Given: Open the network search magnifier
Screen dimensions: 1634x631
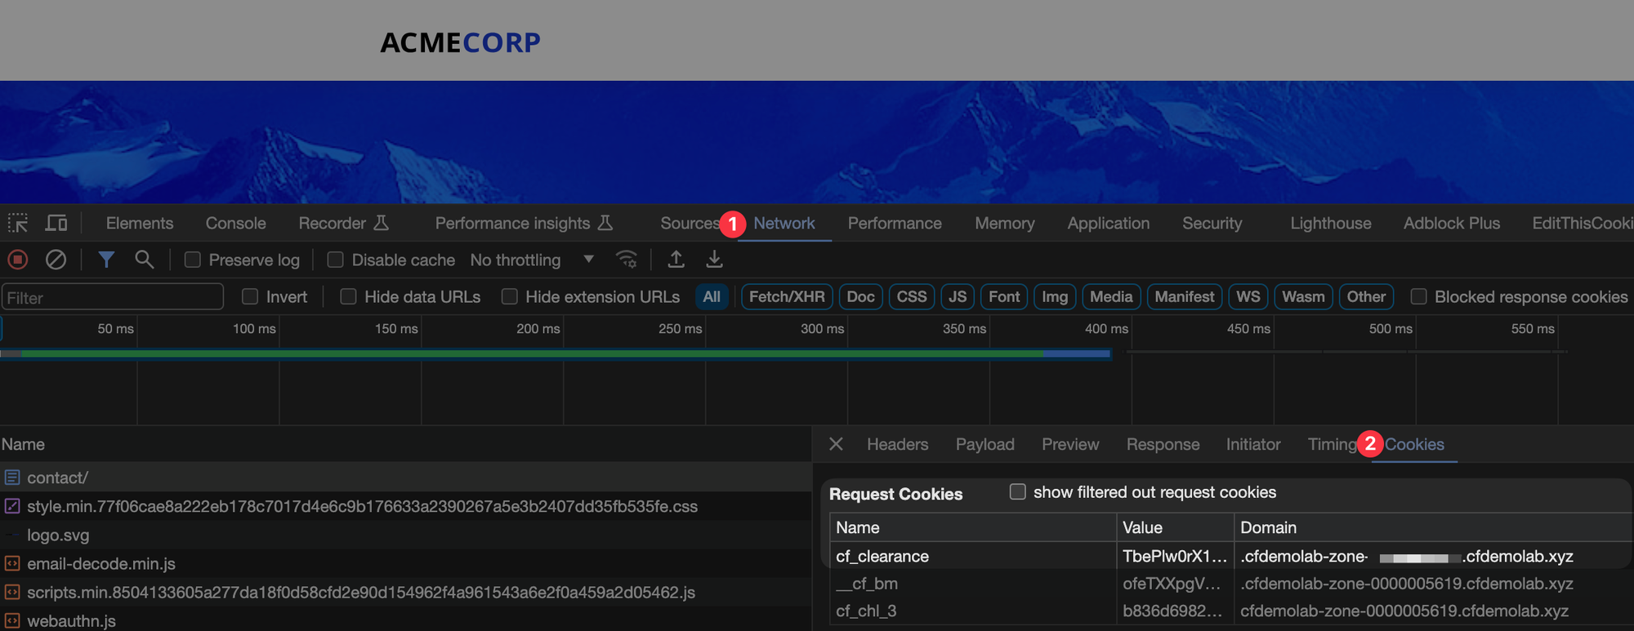Looking at the screenshot, I should point(145,260).
